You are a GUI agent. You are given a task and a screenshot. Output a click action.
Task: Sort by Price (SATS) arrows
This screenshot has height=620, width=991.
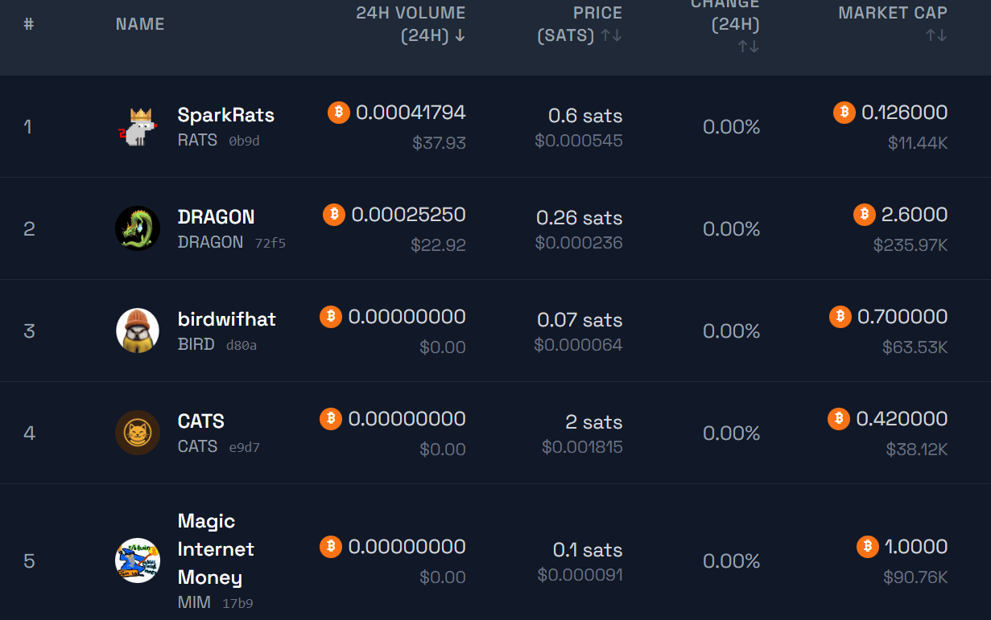[x=612, y=35]
